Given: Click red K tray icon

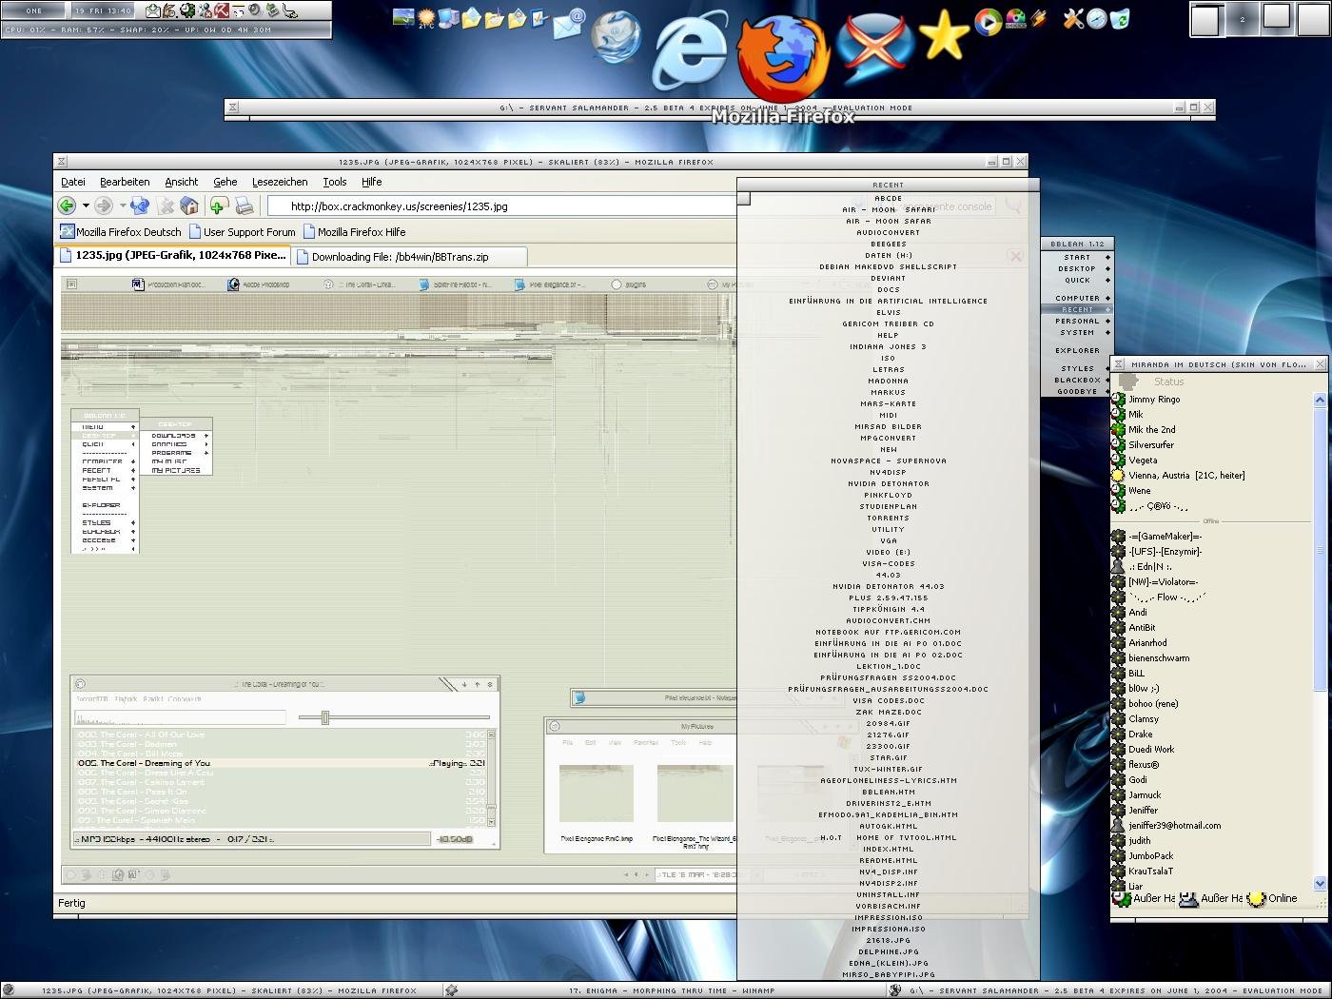Looking at the screenshot, I should 221,11.
